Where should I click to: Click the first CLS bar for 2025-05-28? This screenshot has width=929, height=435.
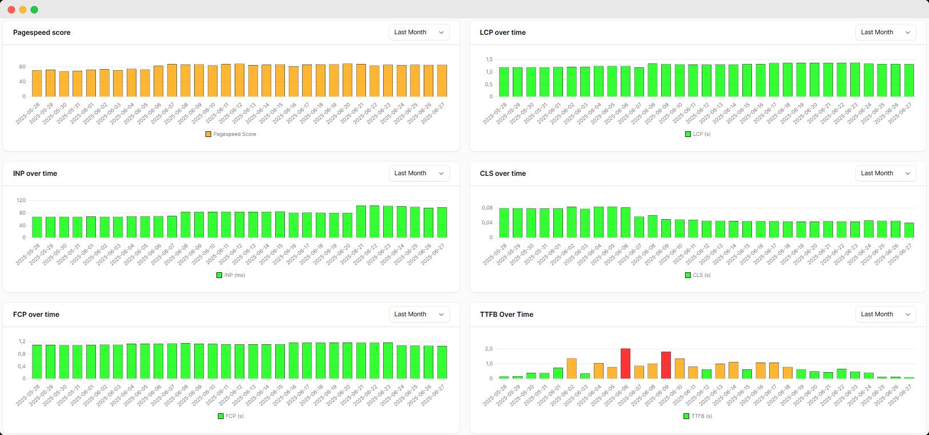coord(504,223)
